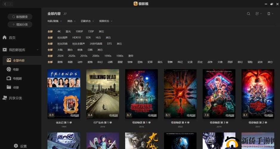The image size is (280, 149).
Task: Open the 动漫 folder category
Action: tap(13, 87)
